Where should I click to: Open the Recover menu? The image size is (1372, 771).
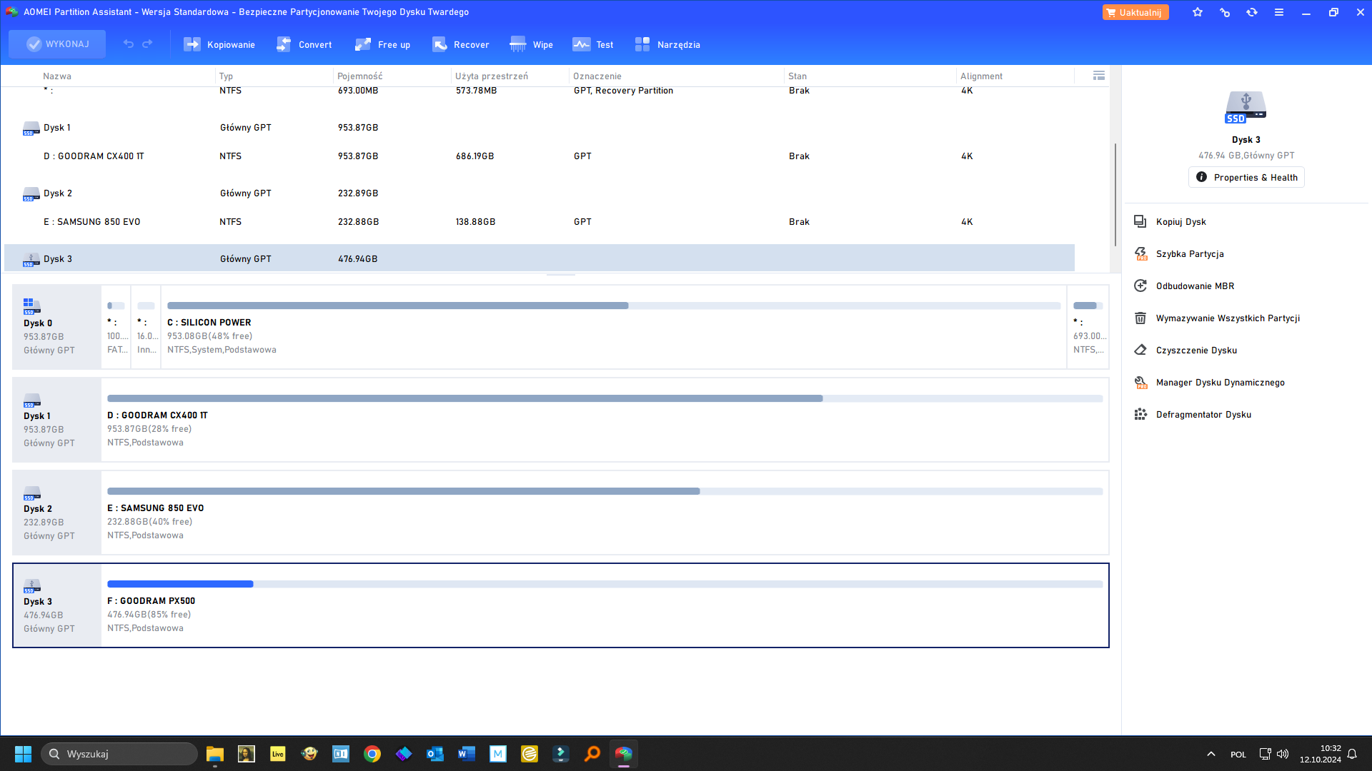460,44
